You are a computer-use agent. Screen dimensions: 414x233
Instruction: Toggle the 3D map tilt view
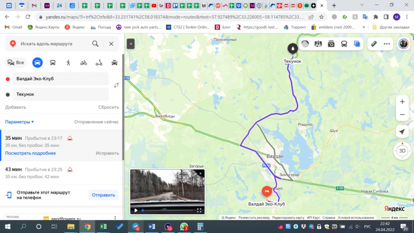(x=402, y=151)
